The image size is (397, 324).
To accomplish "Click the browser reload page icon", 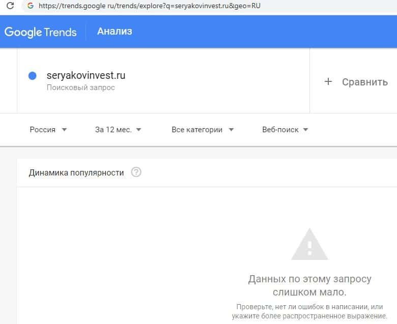I will tap(10, 6).
